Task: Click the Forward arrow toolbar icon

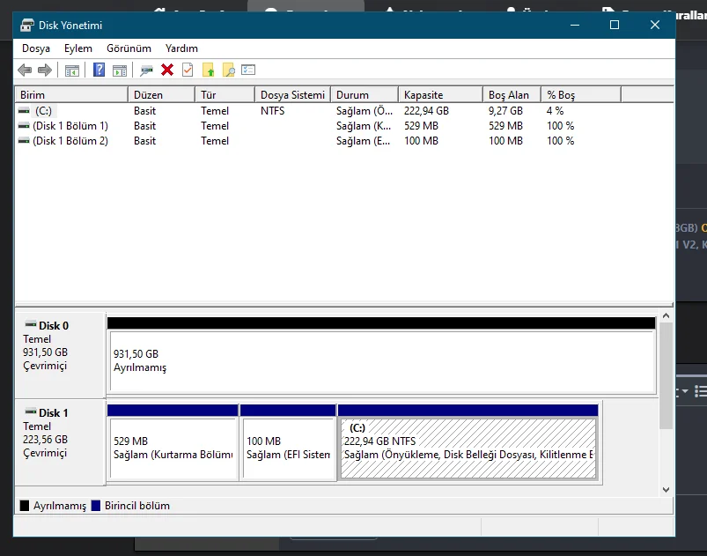Action: 45,70
